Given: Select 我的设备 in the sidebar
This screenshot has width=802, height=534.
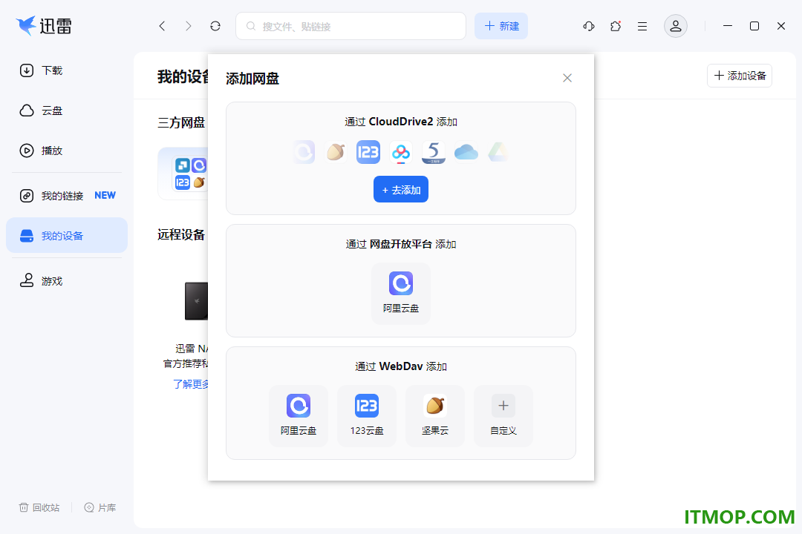Looking at the screenshot, I should point(67,236).
